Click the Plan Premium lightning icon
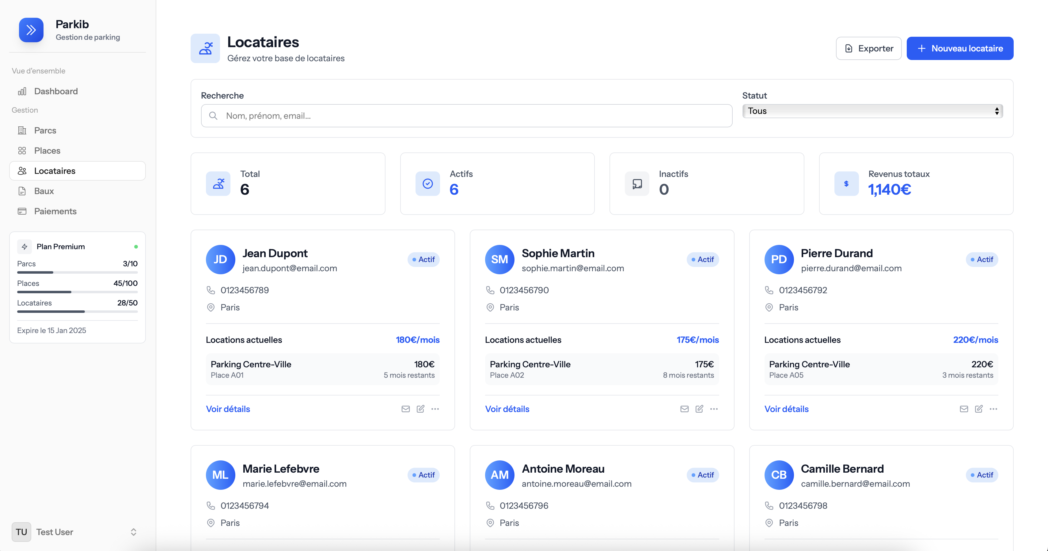 [x=25, y=247]
